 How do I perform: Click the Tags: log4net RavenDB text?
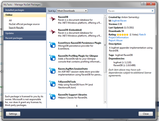pyautogui.click(x=121, y=55)
